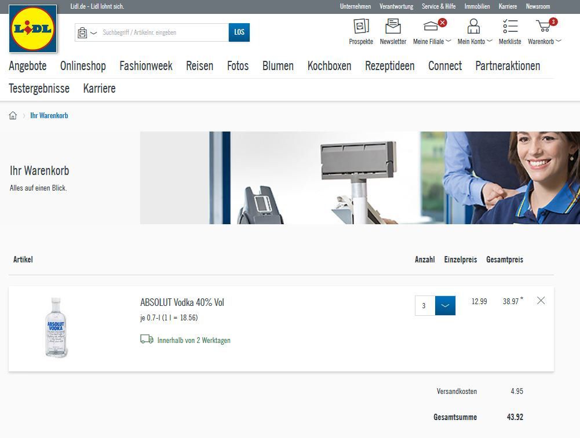Screen dimensions: 580x438
Task: Open the Karriere main menu item
Action: [x=99, y=89]
